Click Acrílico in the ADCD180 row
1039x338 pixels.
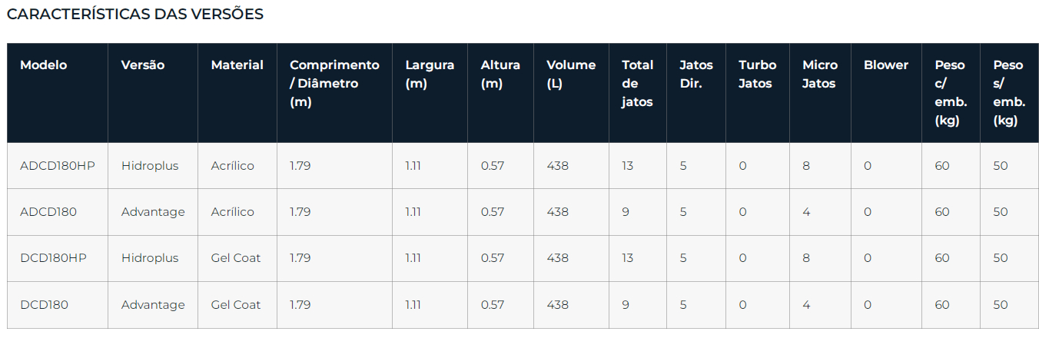(x=232, y=212)
